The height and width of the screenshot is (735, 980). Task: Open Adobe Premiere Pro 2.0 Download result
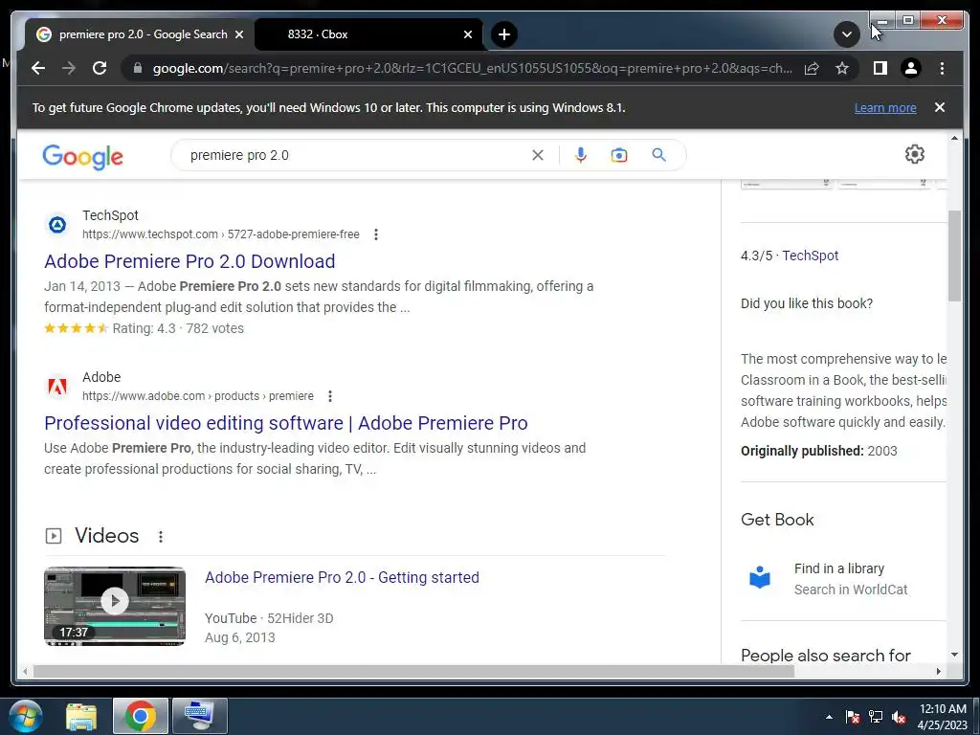pos(189,261)
